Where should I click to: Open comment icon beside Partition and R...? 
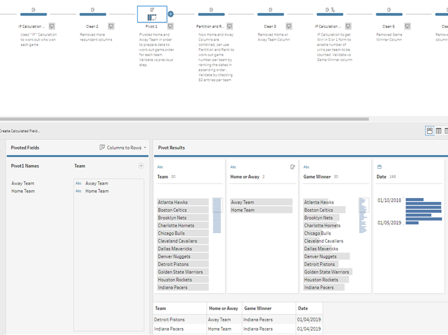[230, 26]
